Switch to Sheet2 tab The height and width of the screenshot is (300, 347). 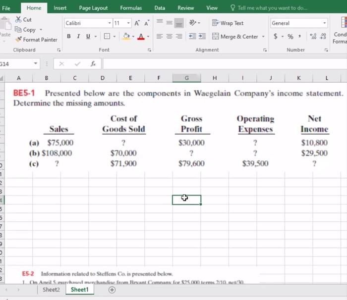point(52,290)
